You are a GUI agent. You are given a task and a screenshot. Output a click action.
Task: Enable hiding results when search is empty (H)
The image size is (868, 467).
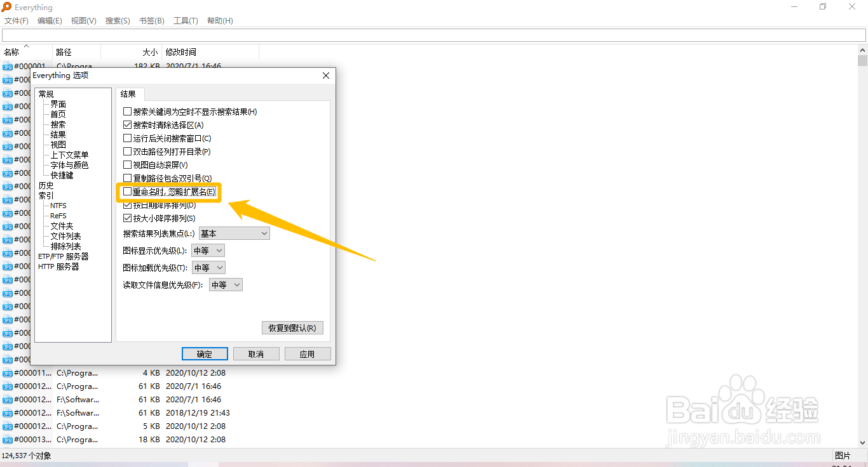point(127,112)
